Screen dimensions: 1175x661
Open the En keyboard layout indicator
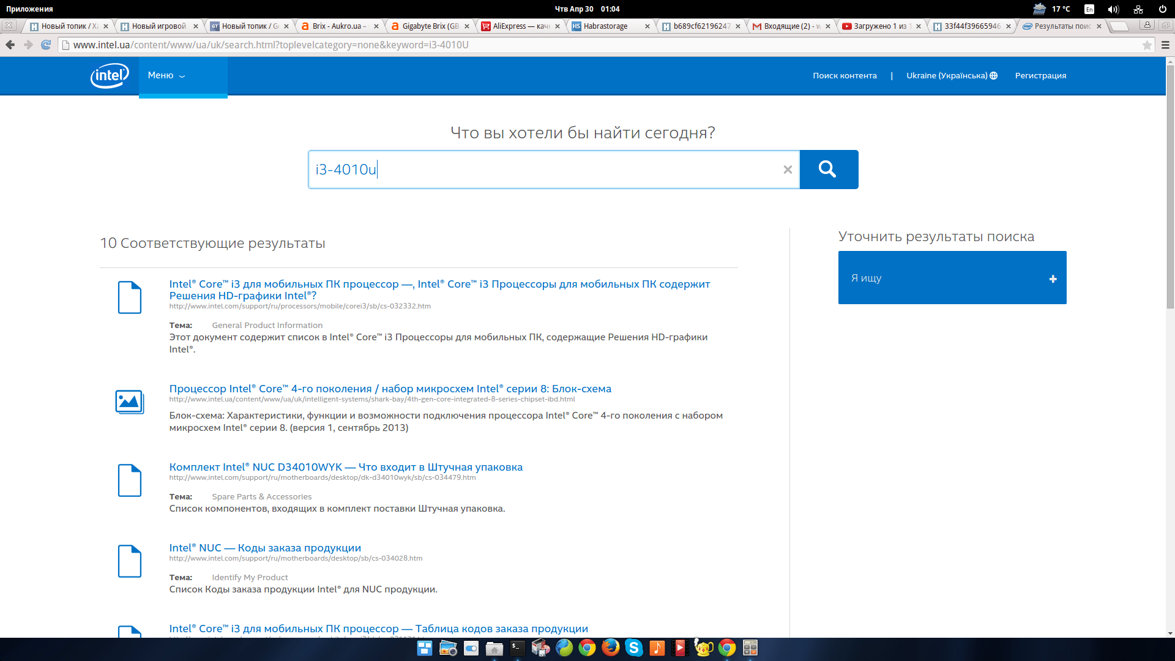click(1089, 9)
